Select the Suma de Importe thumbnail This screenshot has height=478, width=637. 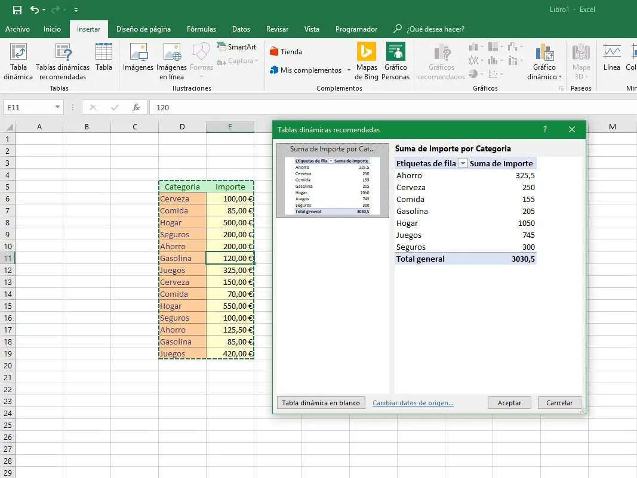(x=333, y=180)
